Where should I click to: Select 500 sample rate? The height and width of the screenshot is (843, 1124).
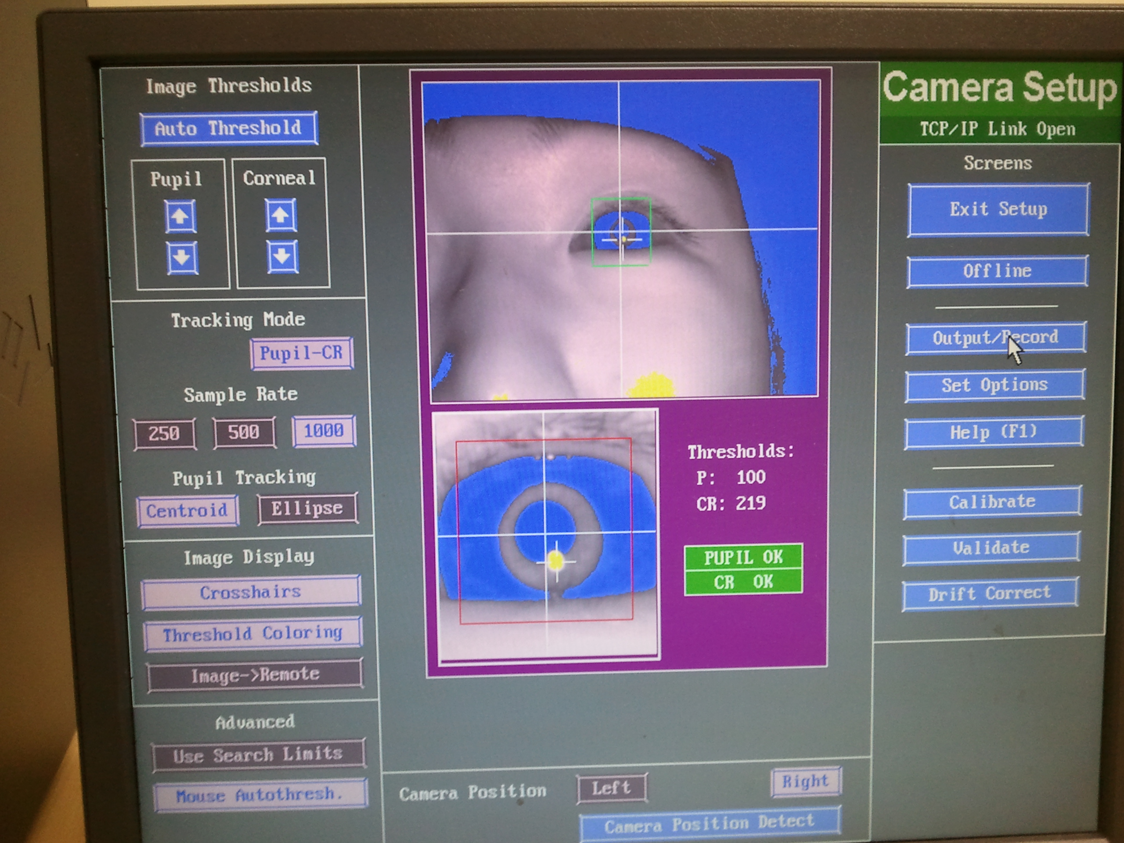pos(244,432)
